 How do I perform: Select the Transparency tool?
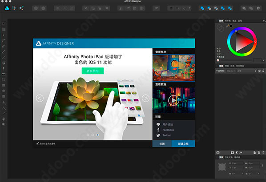[x=4, y=68]
